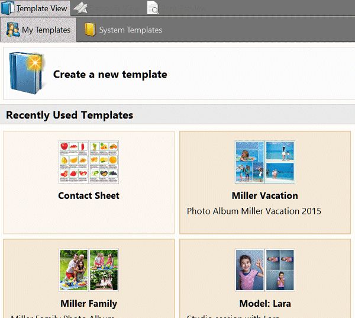This screenshot has width=355, height=318.
Task: Switch to the Template View tab
Action: [x=35, y=8]
